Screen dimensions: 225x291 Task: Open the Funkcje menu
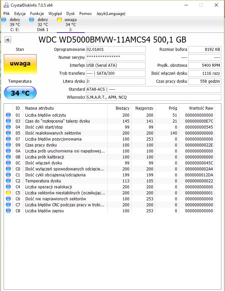point(37,14)
